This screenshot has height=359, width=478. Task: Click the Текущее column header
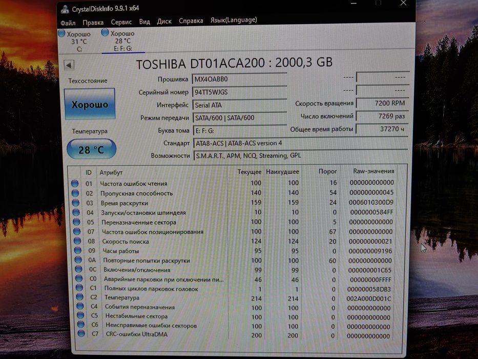point(250,172)
